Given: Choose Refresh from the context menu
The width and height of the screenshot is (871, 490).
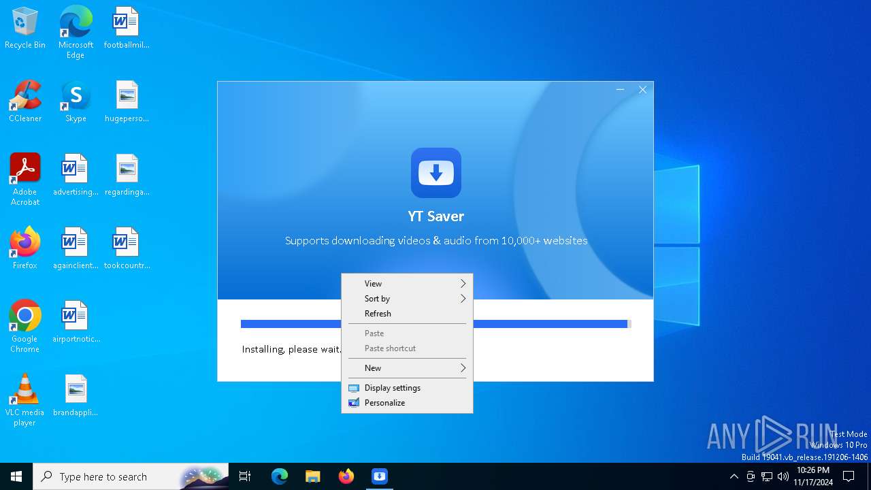Looking at the screenshot, I should click(x=407, y=314).
